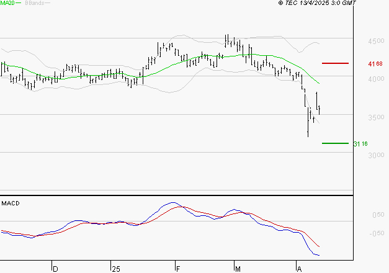The image size is (389, 273).
Task: Click the 4000 price axis label
Action: (x=376, y=79)
